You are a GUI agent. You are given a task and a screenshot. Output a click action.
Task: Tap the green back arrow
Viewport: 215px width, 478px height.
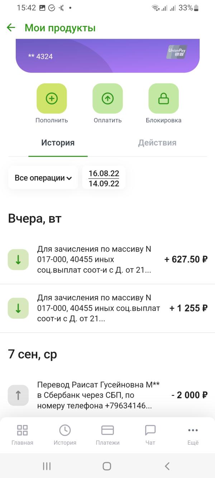(x=11, y=28)
